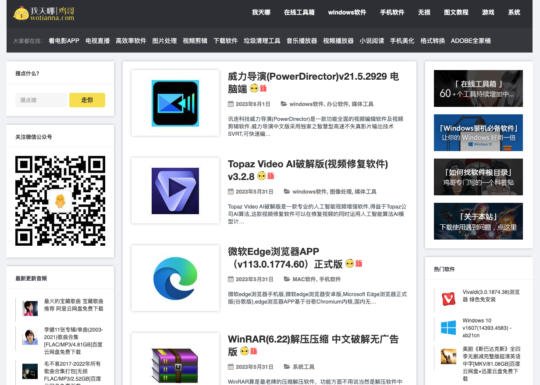Image resolution: width=540 pixels, height=385 pixels.
Task: Open the 威力导演(PowerDirector) article title
Action: (x=313, y=82)
